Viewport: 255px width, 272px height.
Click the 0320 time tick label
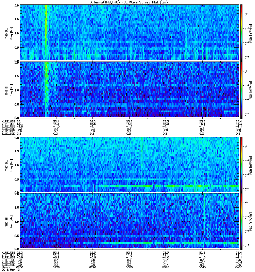click(x=166, y=267)
